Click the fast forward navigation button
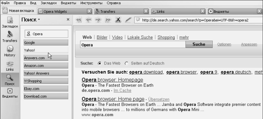This screenshot has width=263, height=119. point(108,20)
